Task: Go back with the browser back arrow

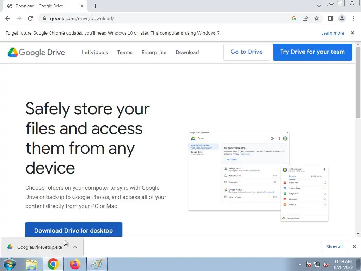Action: [8, 18]
